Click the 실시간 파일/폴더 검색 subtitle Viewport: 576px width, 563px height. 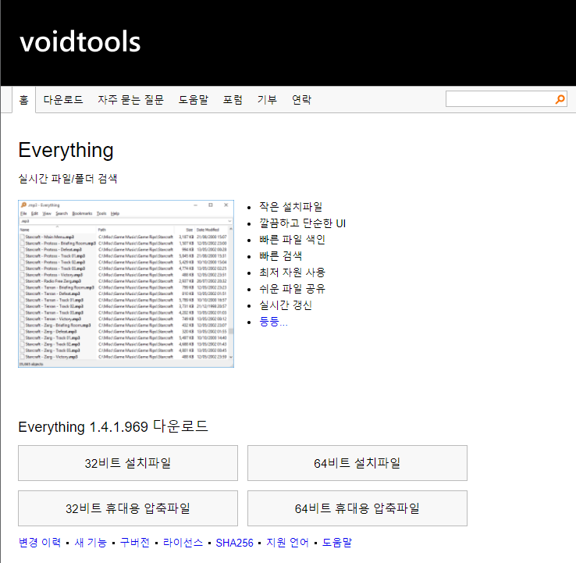click(x=68, y=179)
